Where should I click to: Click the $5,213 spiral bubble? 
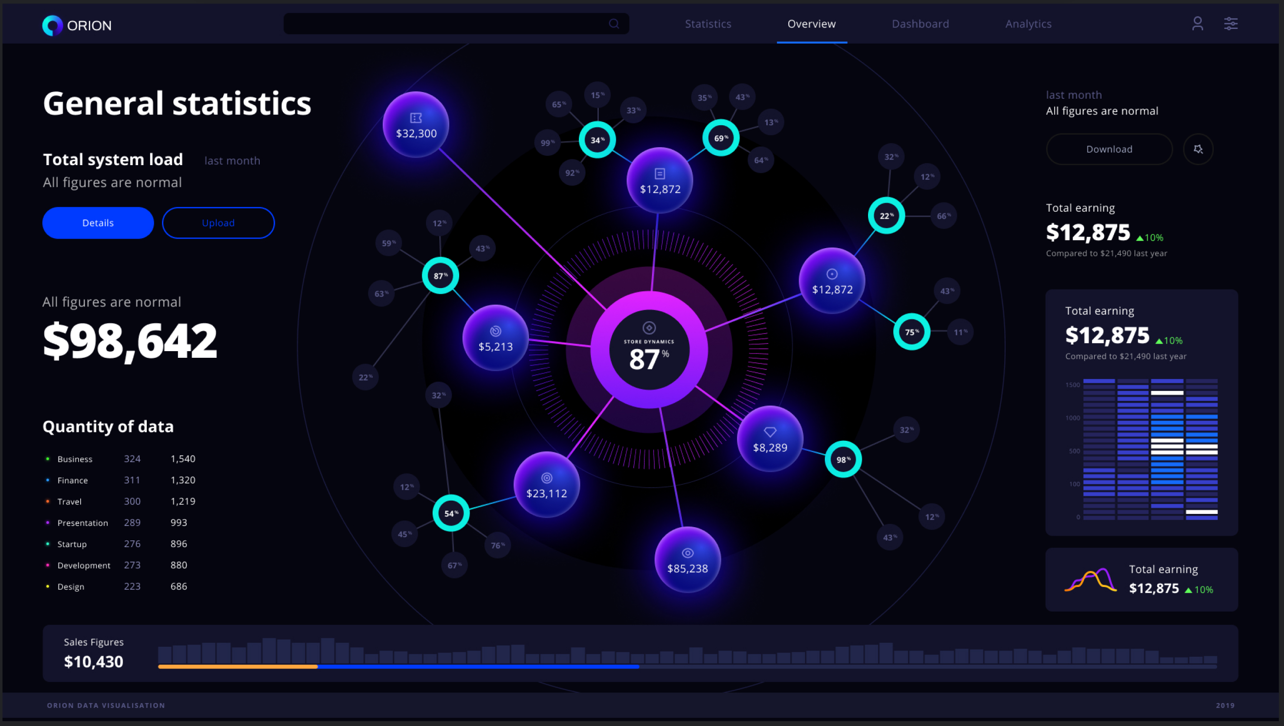tap(495, 338)
